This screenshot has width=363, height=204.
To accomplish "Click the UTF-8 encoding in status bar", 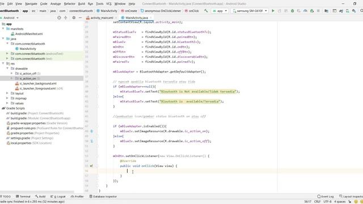I will point(327,202).
